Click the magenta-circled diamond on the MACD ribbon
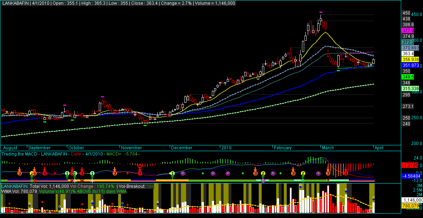The image size is (423, 218). [263, 181]
